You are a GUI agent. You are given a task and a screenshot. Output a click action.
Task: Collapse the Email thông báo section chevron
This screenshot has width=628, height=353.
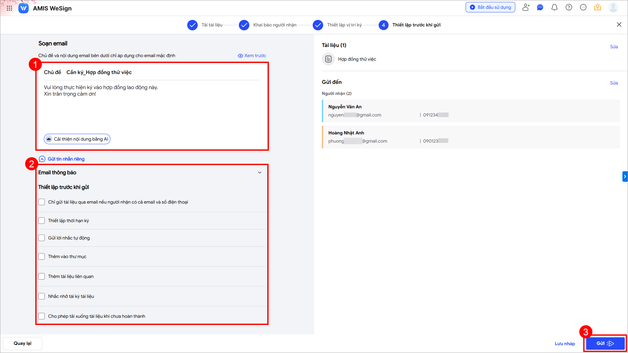click(259, 173)
